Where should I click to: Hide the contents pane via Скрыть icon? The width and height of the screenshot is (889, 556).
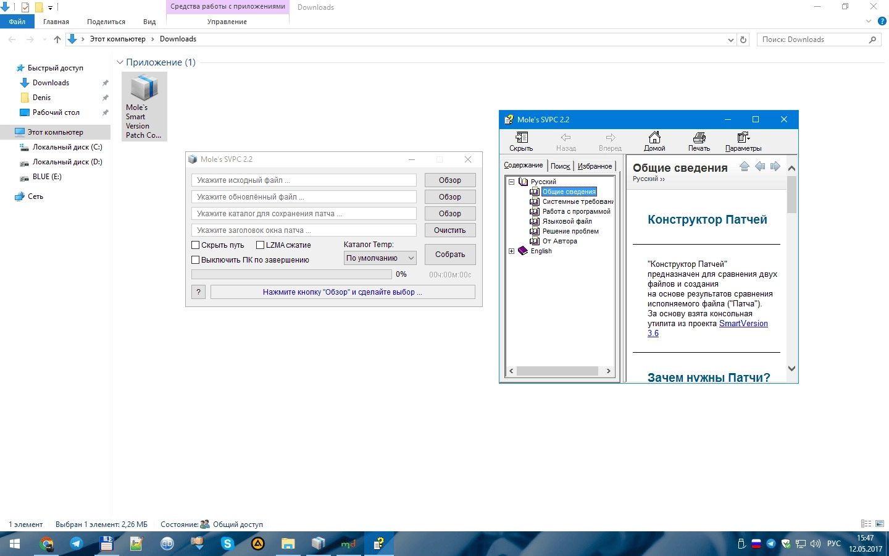520,141
